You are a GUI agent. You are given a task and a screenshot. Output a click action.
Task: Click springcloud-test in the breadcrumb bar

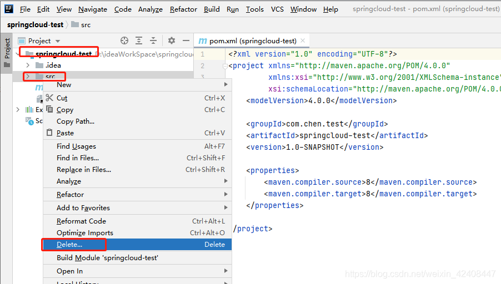(x=35, y=25)
